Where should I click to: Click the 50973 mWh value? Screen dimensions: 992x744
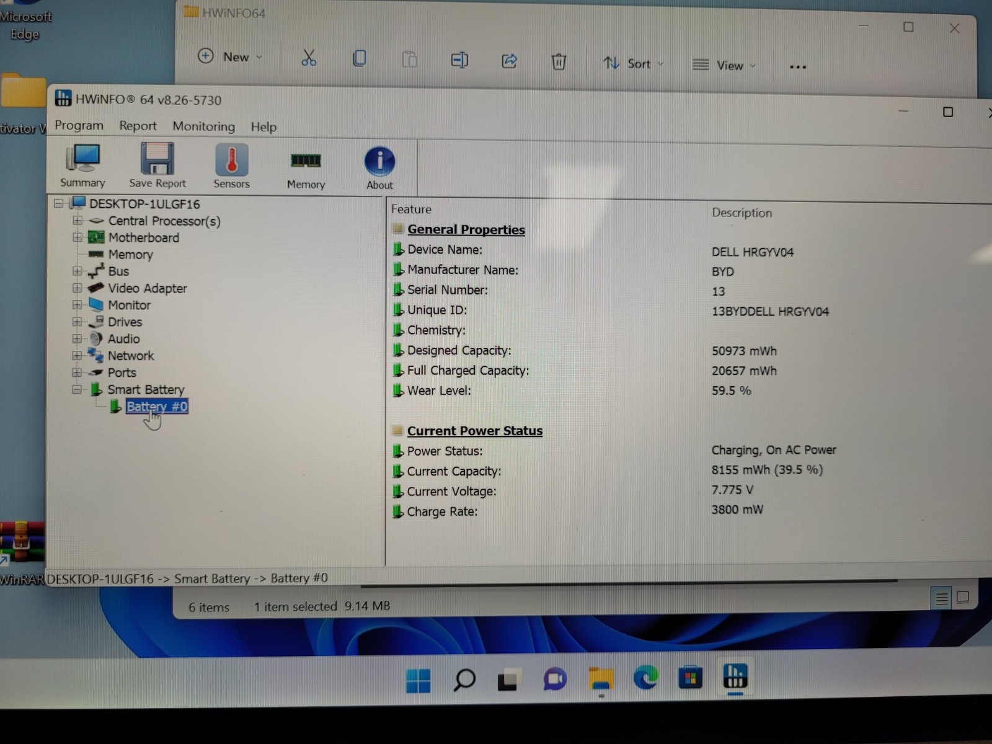pyautogui.click(x=744, y=351)
